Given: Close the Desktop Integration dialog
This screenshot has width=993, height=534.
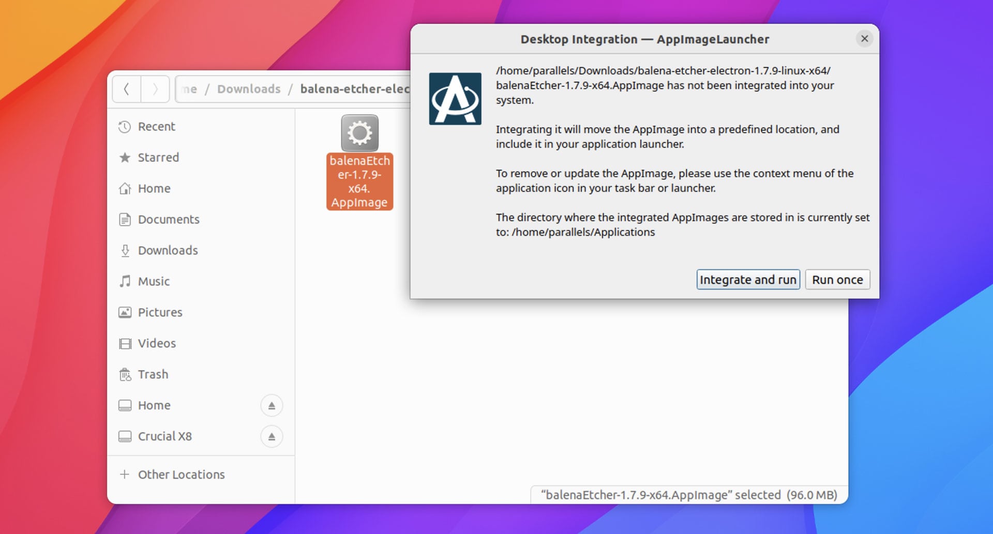Looking at the screenshot, I should coord(864,39).
